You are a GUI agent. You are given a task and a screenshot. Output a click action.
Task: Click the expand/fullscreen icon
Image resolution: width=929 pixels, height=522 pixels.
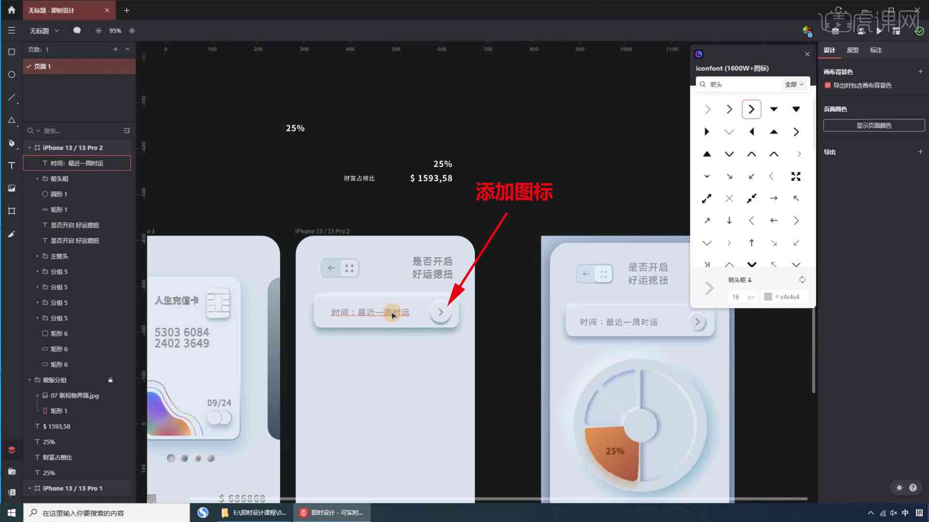(795, 176)
